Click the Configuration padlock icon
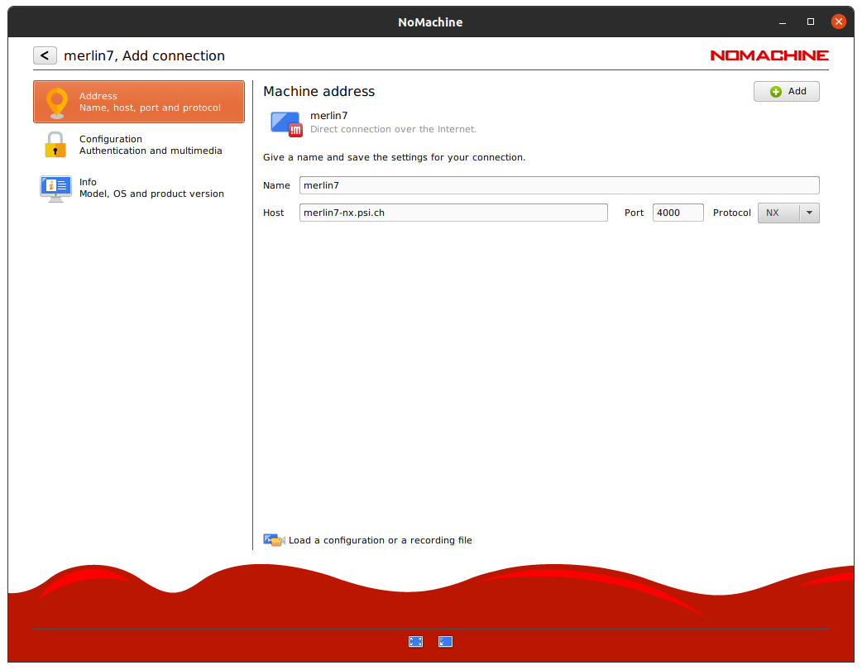This screenshot has height=670, width=862. click(x=55, y=146)
